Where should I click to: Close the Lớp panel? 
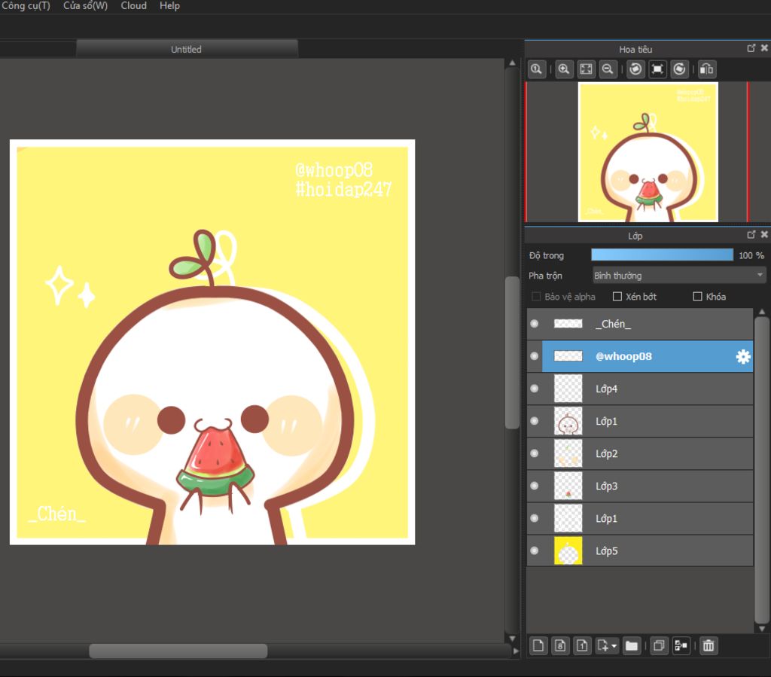coord(764,234)
